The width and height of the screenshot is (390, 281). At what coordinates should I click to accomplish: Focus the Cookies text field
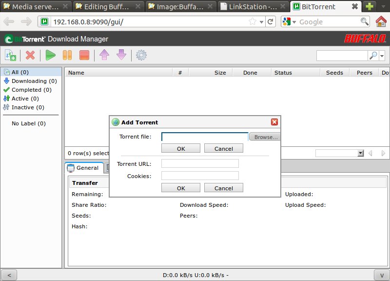pos(200,176)
